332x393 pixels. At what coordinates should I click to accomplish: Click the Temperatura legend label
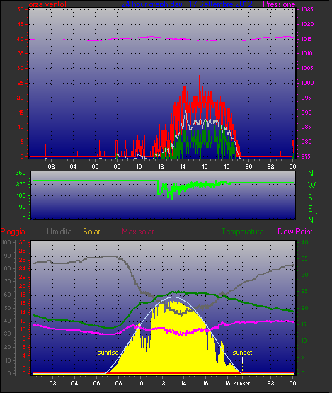tap(242, 232)
